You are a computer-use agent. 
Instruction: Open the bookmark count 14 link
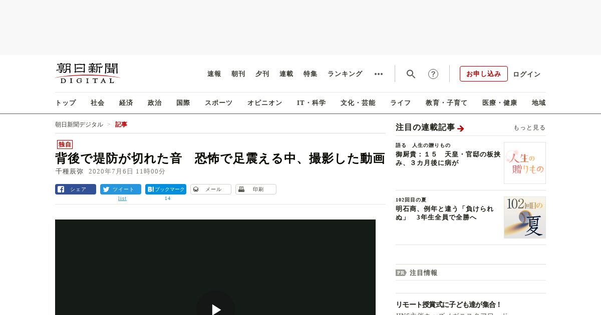point(167,198)
